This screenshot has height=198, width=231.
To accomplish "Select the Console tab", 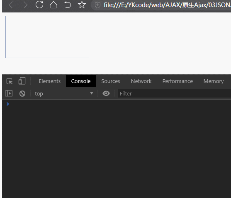I will (x=81, y=81).
